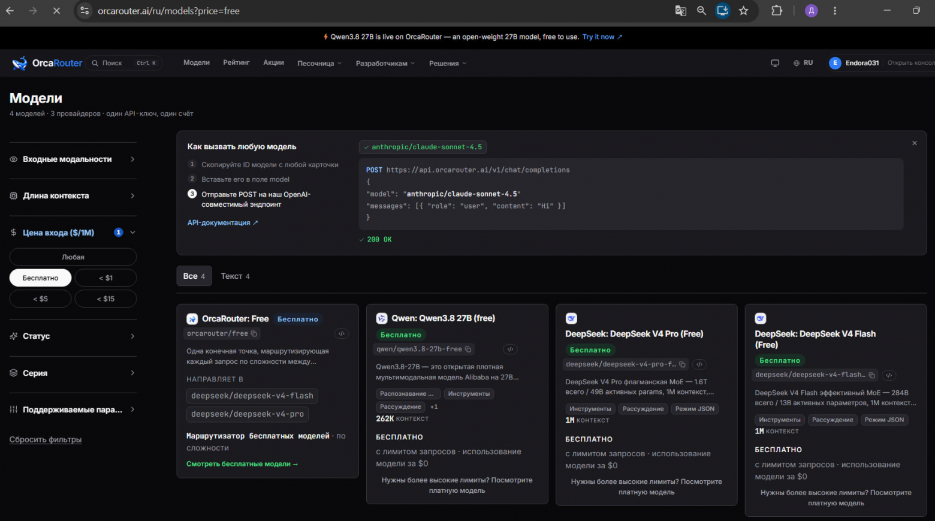The height and width of the screenshot is (521, 935).
Task: Open the 'Рейтинг' navigation item
Action: tap(236, 62)
